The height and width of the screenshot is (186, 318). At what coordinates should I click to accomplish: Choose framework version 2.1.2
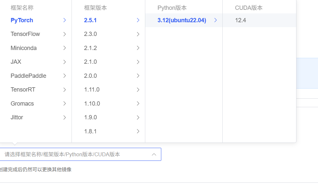coord(108,48)
